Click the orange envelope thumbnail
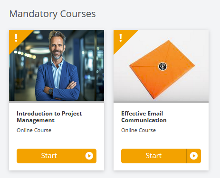Screen dimensions: 220x178 [x=161, y=65]
